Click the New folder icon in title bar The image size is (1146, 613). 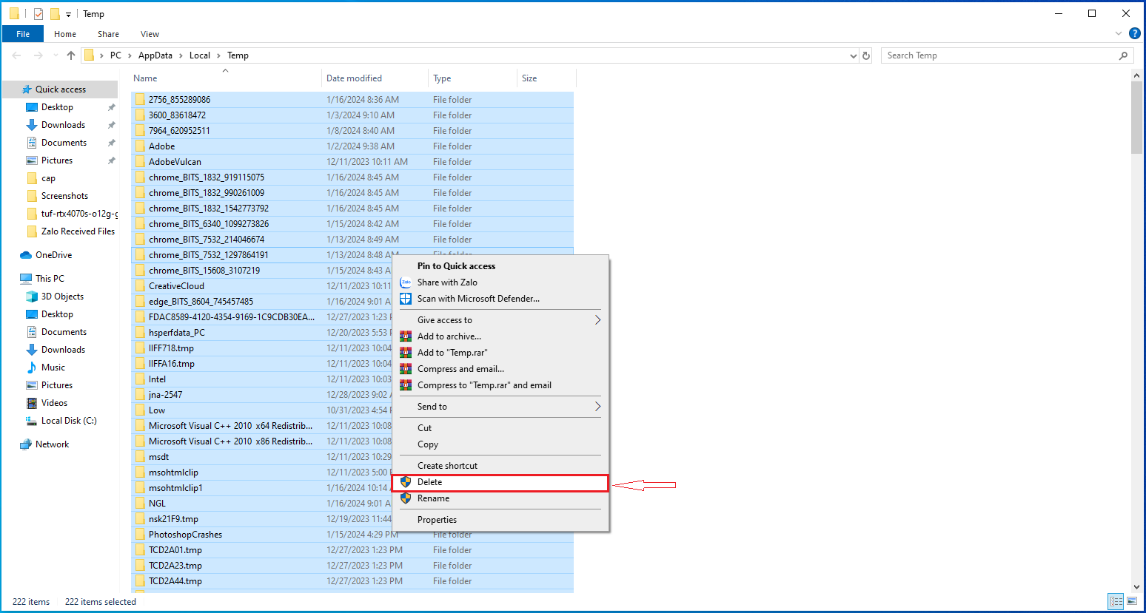pyautogui.click(x=55, y=14)
